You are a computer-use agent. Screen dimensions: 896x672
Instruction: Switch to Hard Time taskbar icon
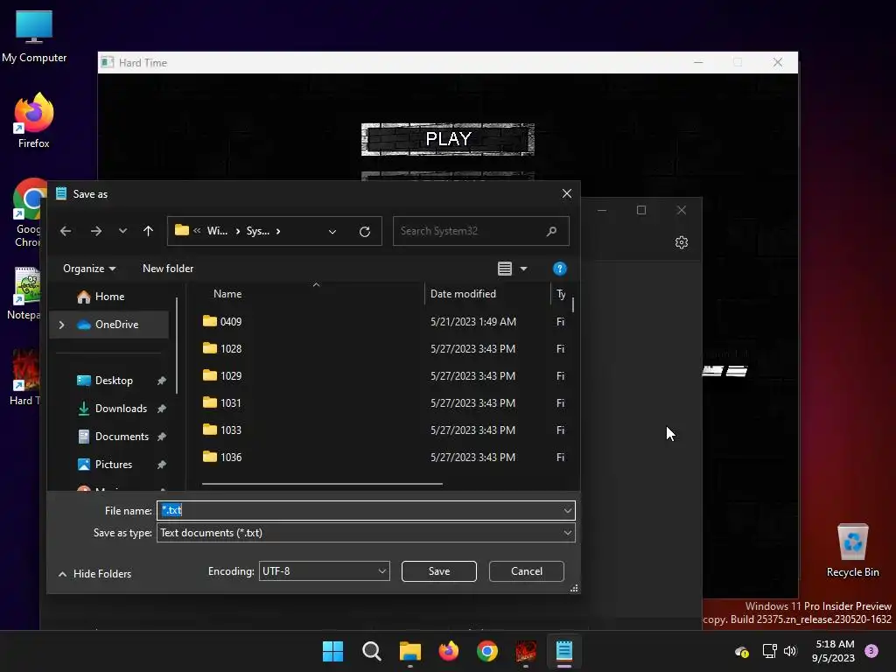tap(526, 651)
